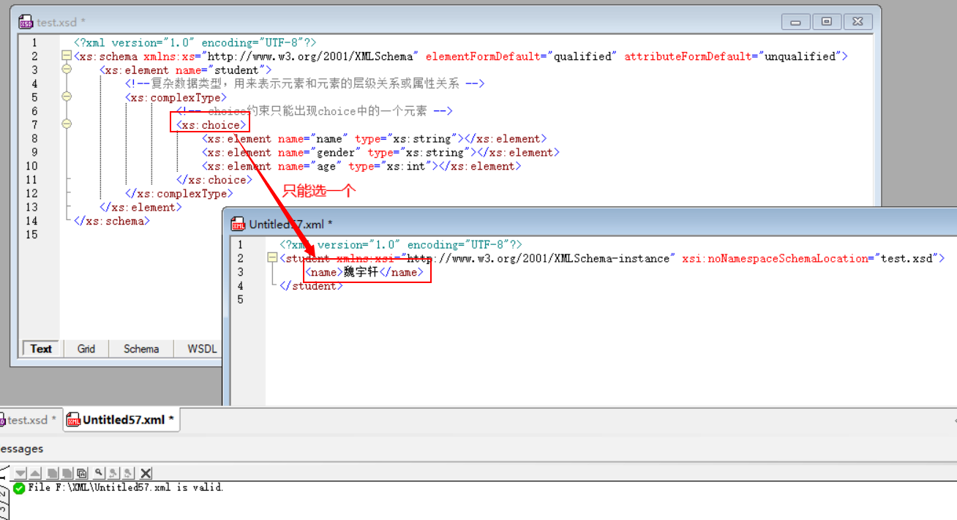The width and height of the screenshot is (957, 520).
Task: Collapse the student element fold on line 3
Action: (67, 69)
